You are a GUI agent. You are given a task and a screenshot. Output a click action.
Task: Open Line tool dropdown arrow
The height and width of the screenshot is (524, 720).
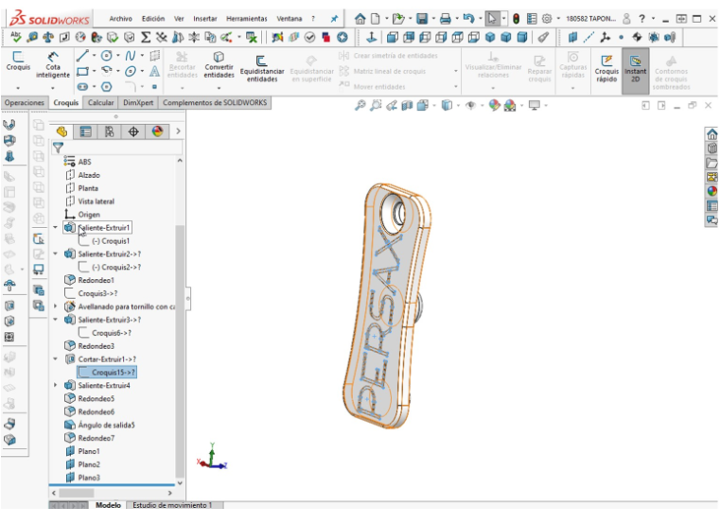tap(94, 56)
